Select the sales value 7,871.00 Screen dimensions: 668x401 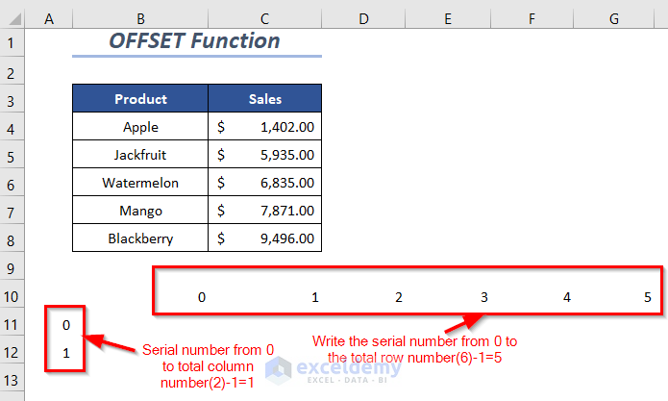[x=264, y=210]
